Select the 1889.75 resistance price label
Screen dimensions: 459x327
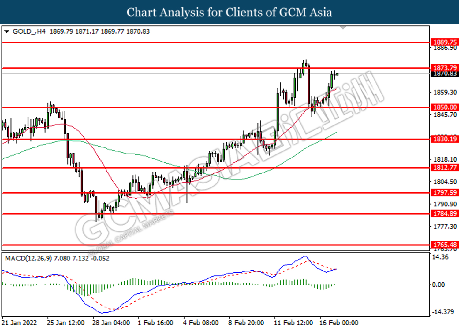pyautogui.click(x=445, y=42)
